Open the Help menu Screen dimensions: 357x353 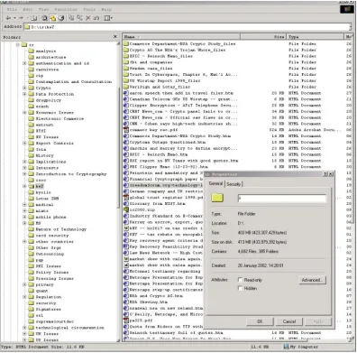coord(106,9)
